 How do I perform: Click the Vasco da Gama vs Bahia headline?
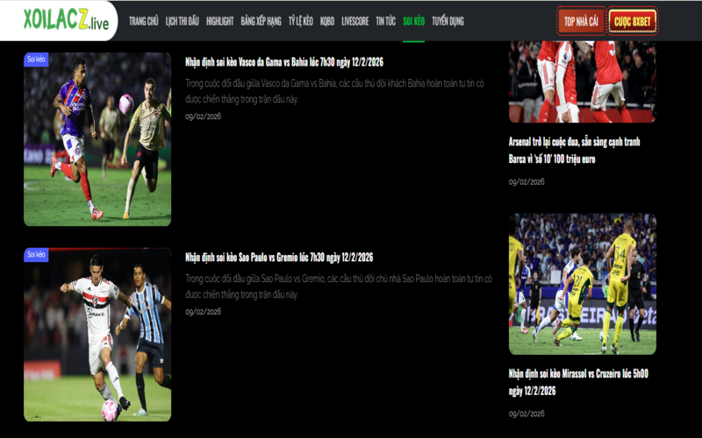coord(283,62)
